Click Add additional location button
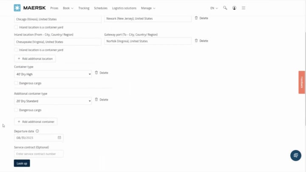 (x=35, y=59)
